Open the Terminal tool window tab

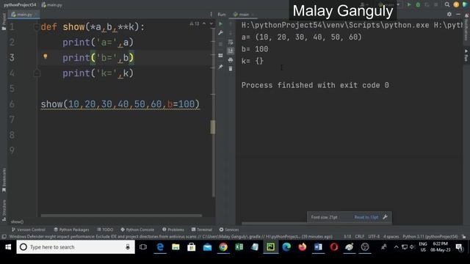(201, 230)
